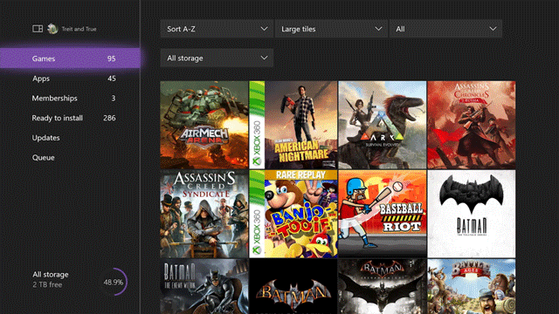
Task: Open ARK Survival Evolved tile
Action: 383,125
